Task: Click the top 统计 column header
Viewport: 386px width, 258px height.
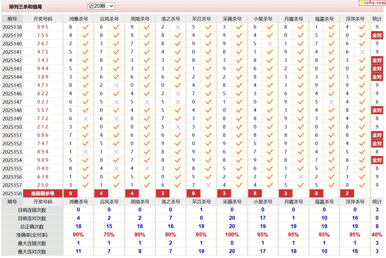Action: [x=377, y=19]
